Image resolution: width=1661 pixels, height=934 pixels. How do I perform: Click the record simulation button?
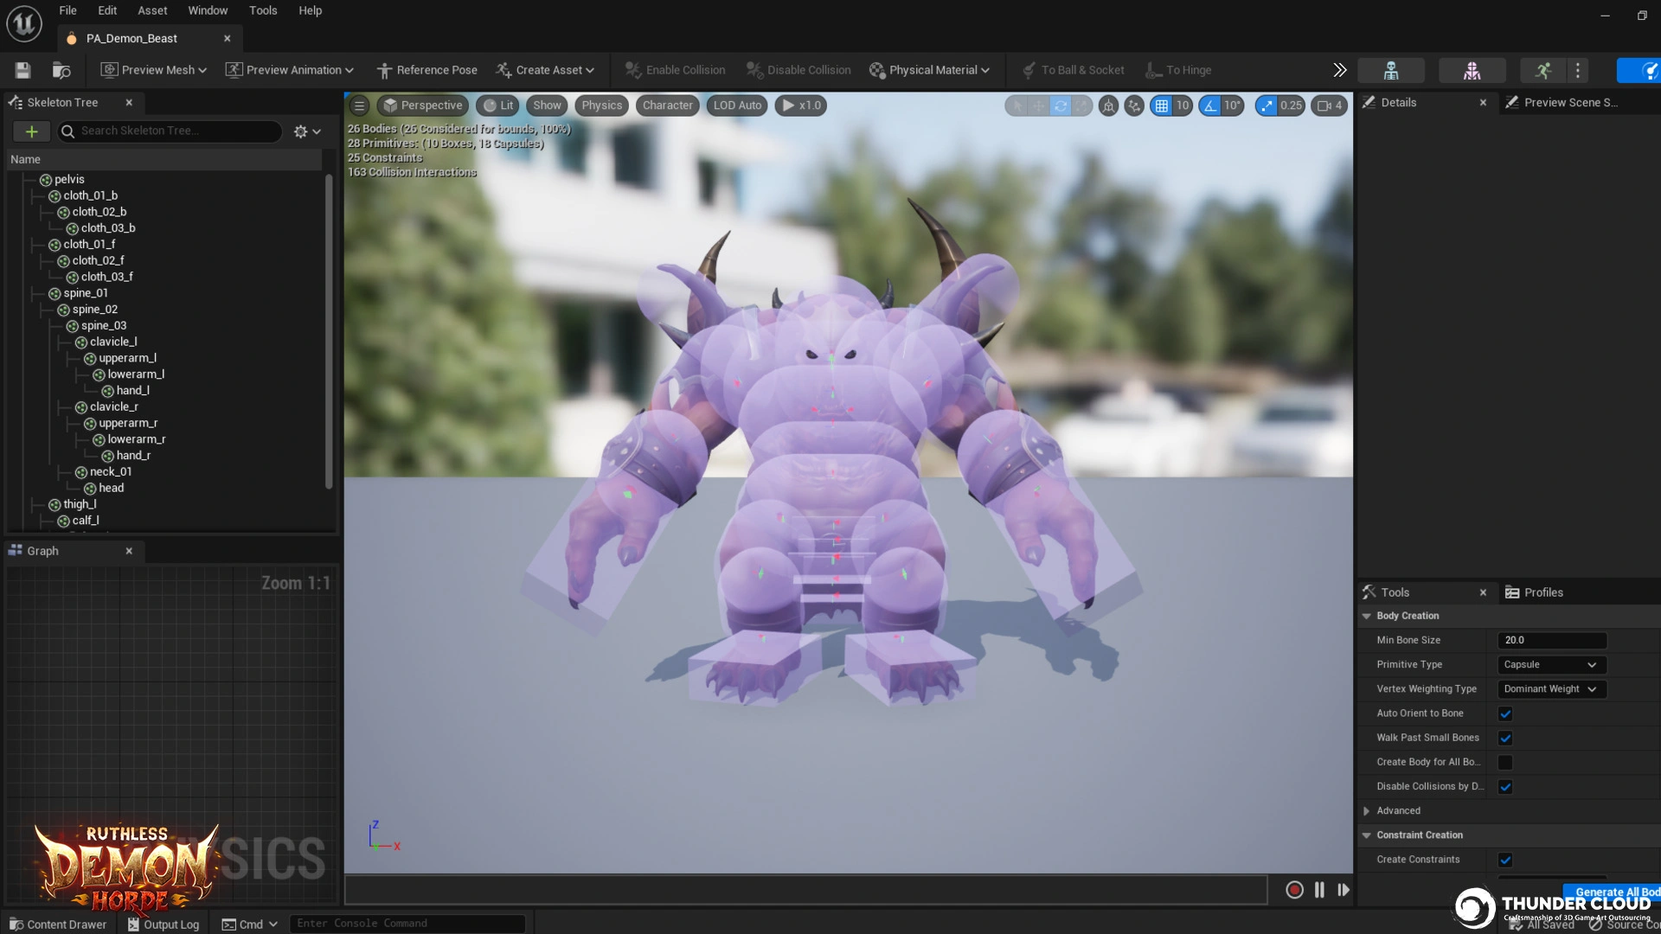(x=1294, y=890)
